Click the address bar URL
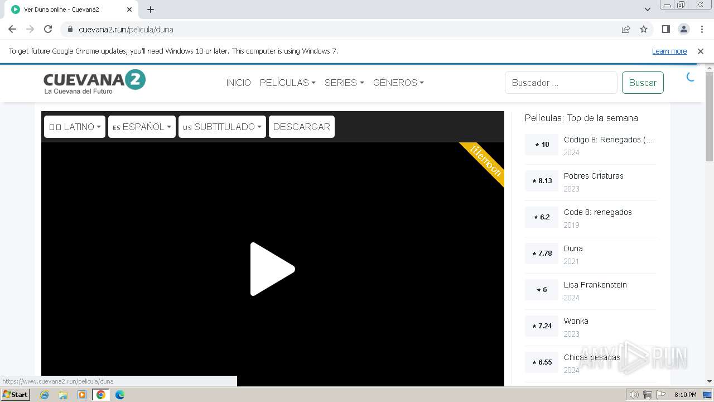 (126, 29)
